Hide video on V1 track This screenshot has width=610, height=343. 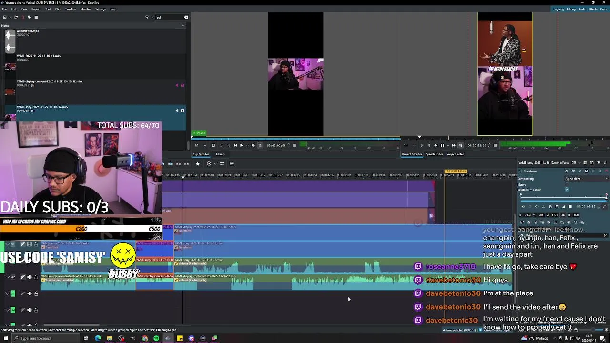pos(29,244)
